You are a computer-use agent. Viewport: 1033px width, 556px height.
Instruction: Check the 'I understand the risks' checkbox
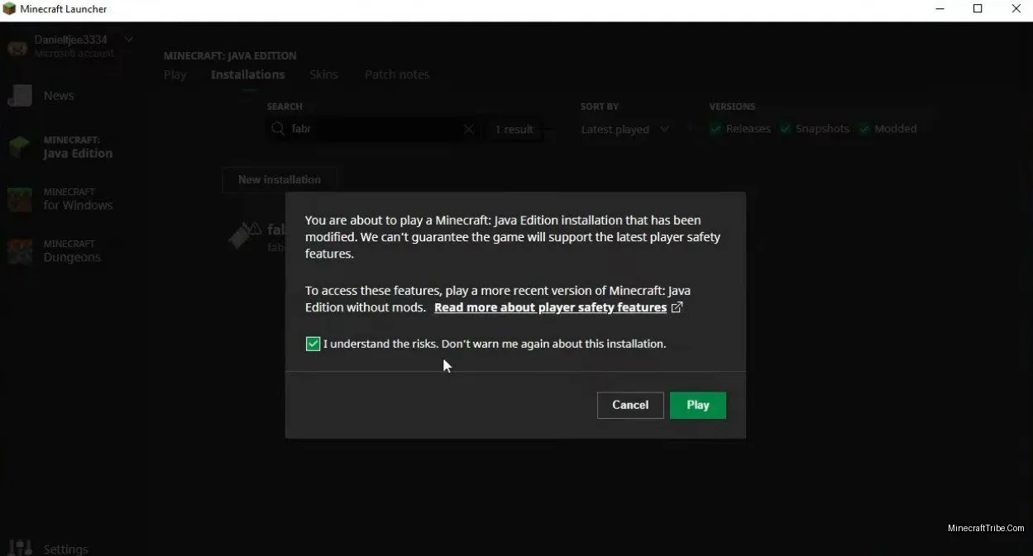(x=313, y=344)
